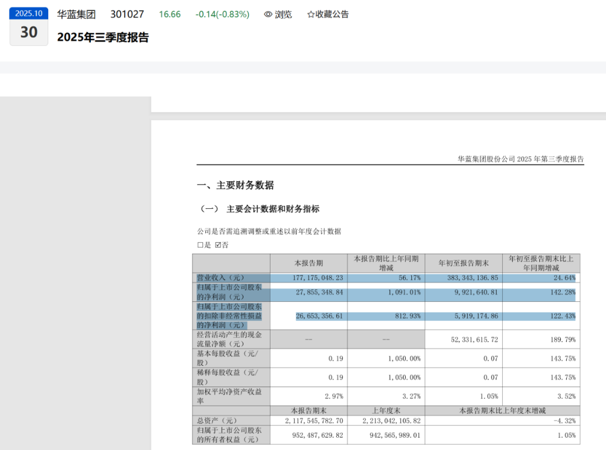Tick the 是 checkbox

[x=200, y=245]
